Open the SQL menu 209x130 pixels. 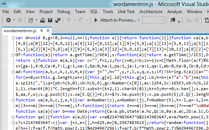pyautogui.click(x=94, y=12)
